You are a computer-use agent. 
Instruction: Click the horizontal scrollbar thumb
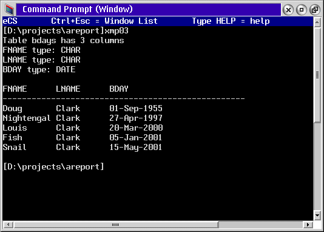coord(116,225)
